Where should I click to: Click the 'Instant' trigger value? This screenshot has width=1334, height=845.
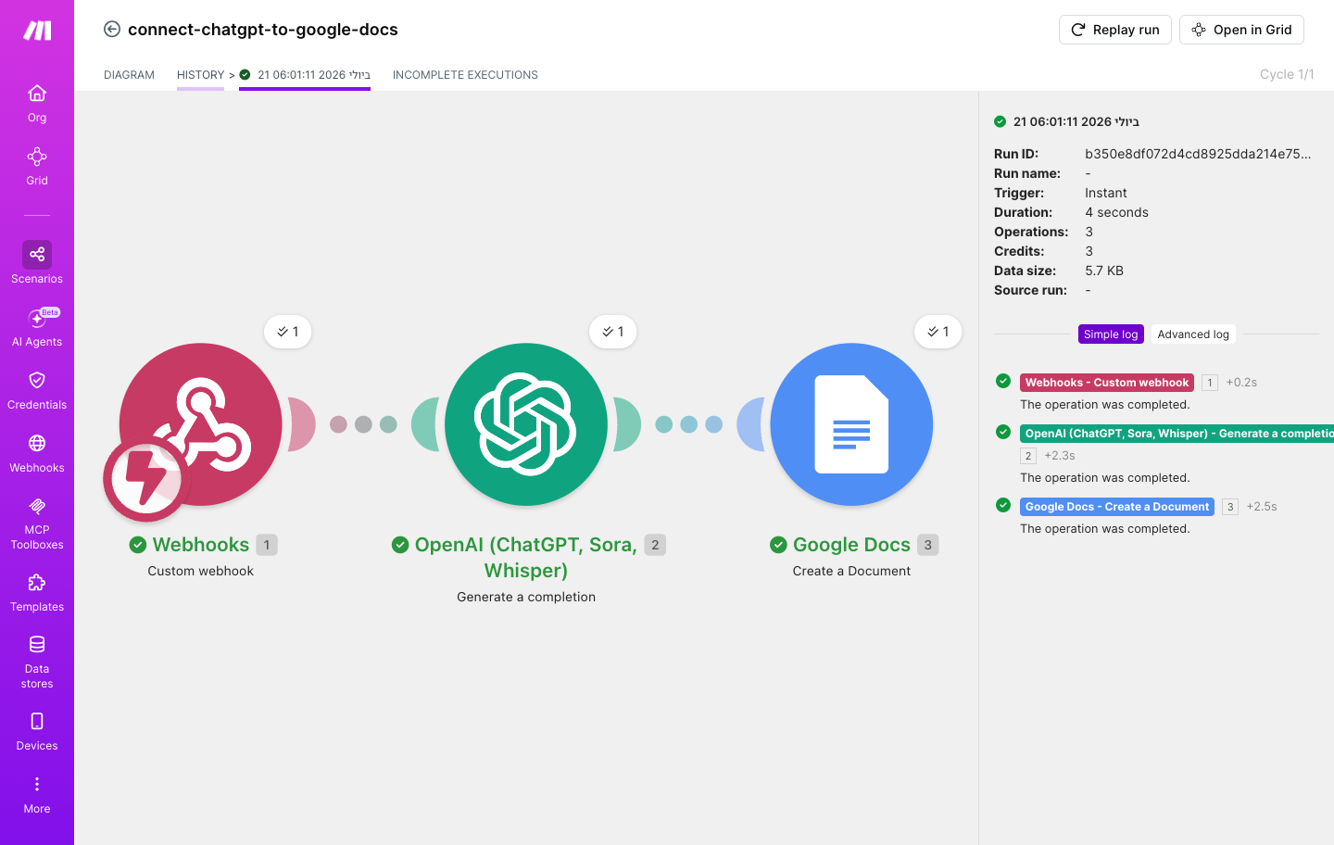tap(1106, 193)
